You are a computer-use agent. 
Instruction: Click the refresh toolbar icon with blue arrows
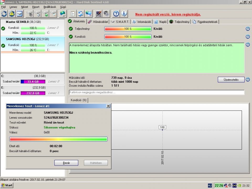pos(4,14)
